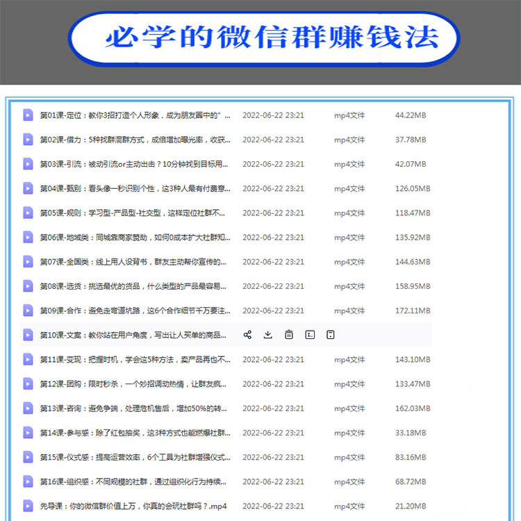Click the video file icon for 第01课-定位
Viewport: 521px width, 521px height.
pos(28,115)
